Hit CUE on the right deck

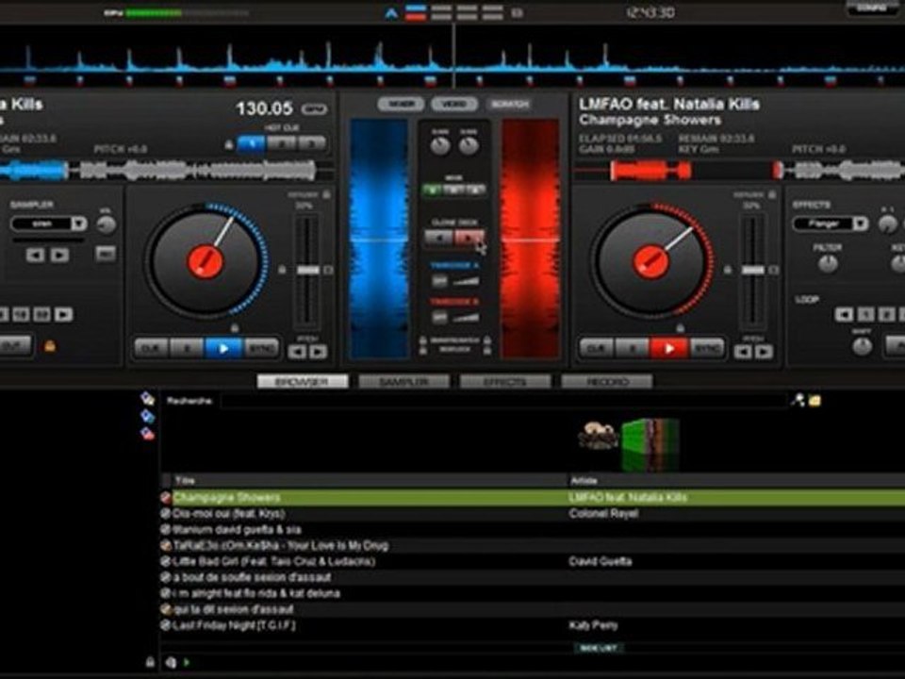tap(597, 349)
